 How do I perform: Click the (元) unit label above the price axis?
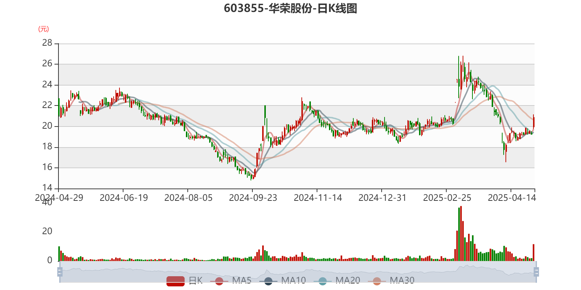(x=44, y=29)
